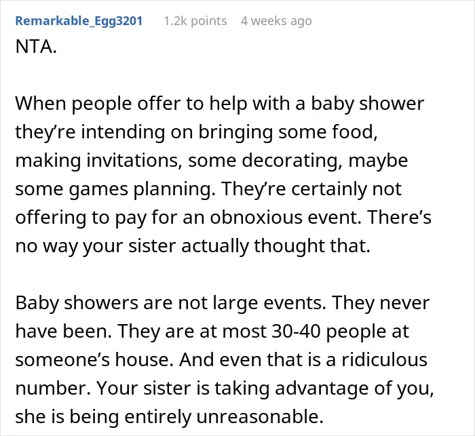Click the line starting 'When people offer'
This screenshot has height=436, width=475.
click(x=220, y=104)
